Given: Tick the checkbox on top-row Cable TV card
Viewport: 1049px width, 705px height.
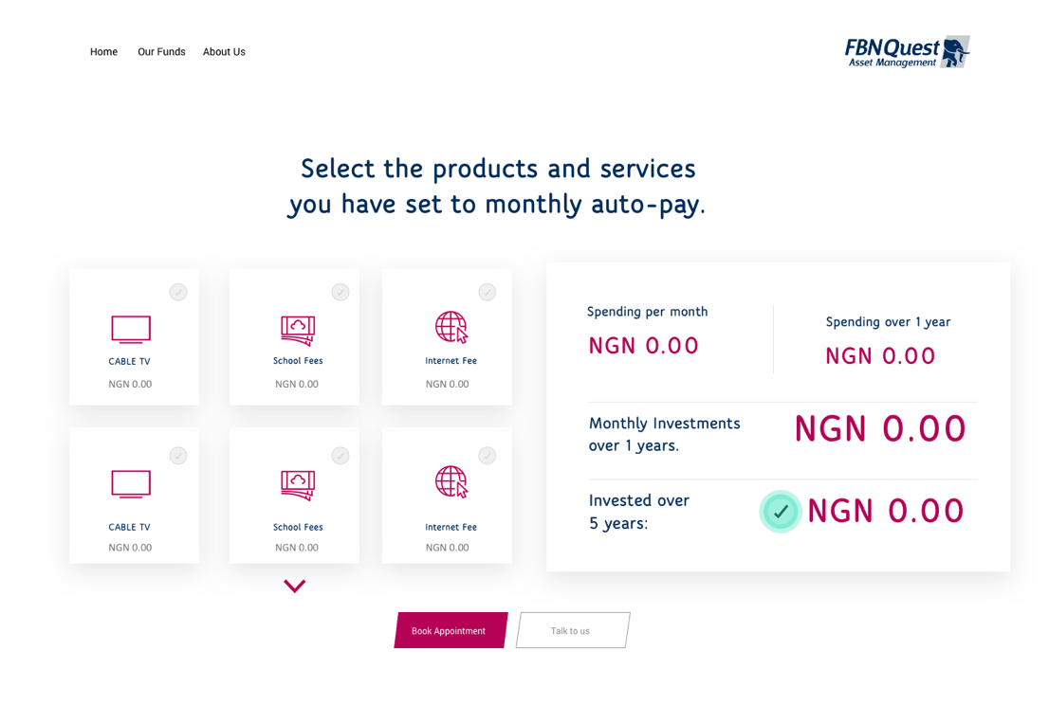Looking at the screenshot, I should click(x=178, y=292).
